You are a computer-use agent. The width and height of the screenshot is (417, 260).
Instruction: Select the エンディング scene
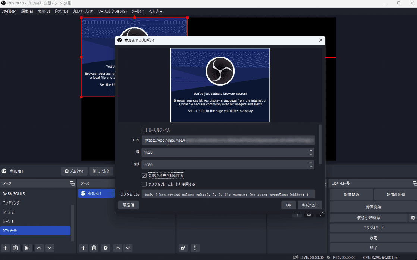(x=35, y=203)
